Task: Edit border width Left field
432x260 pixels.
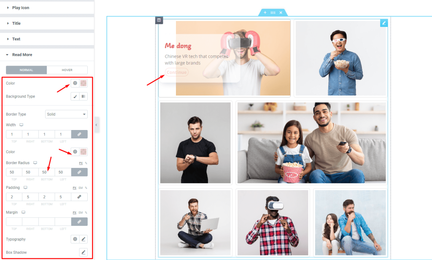Action: 63,134
